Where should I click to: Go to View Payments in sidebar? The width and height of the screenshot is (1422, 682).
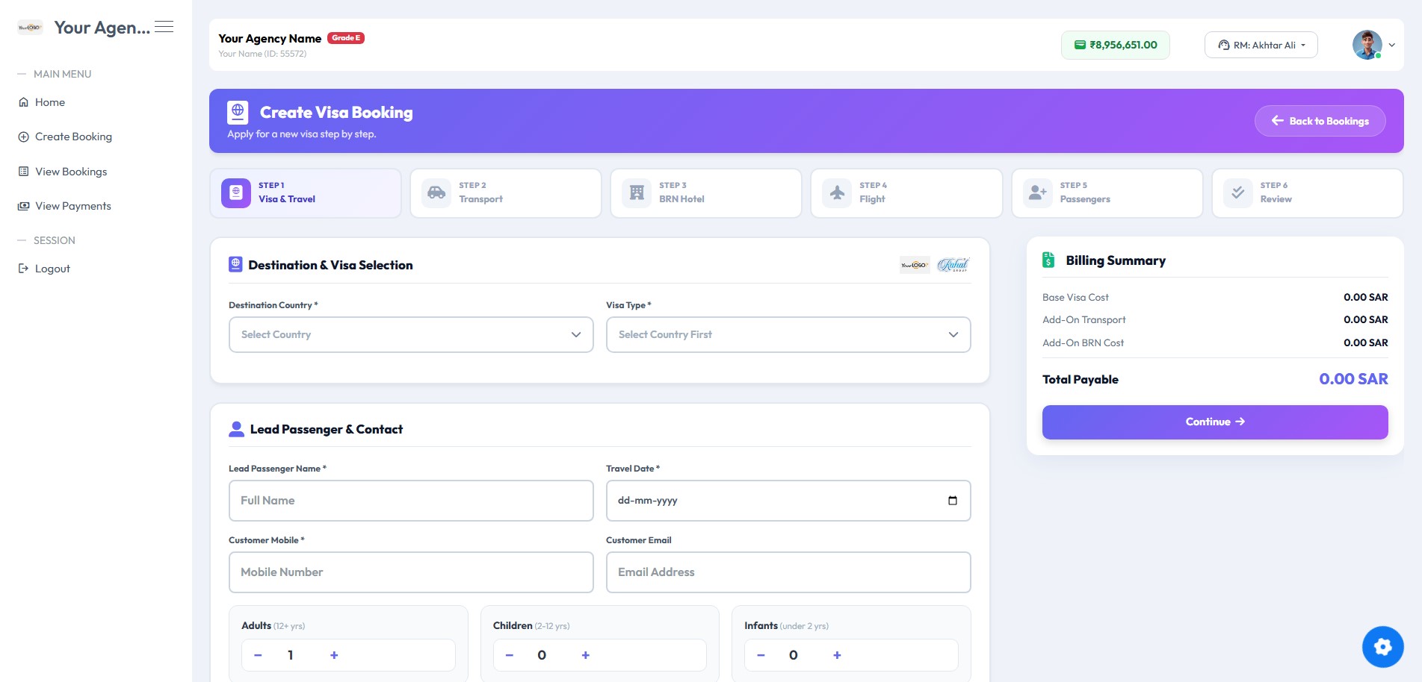point(72,206)
